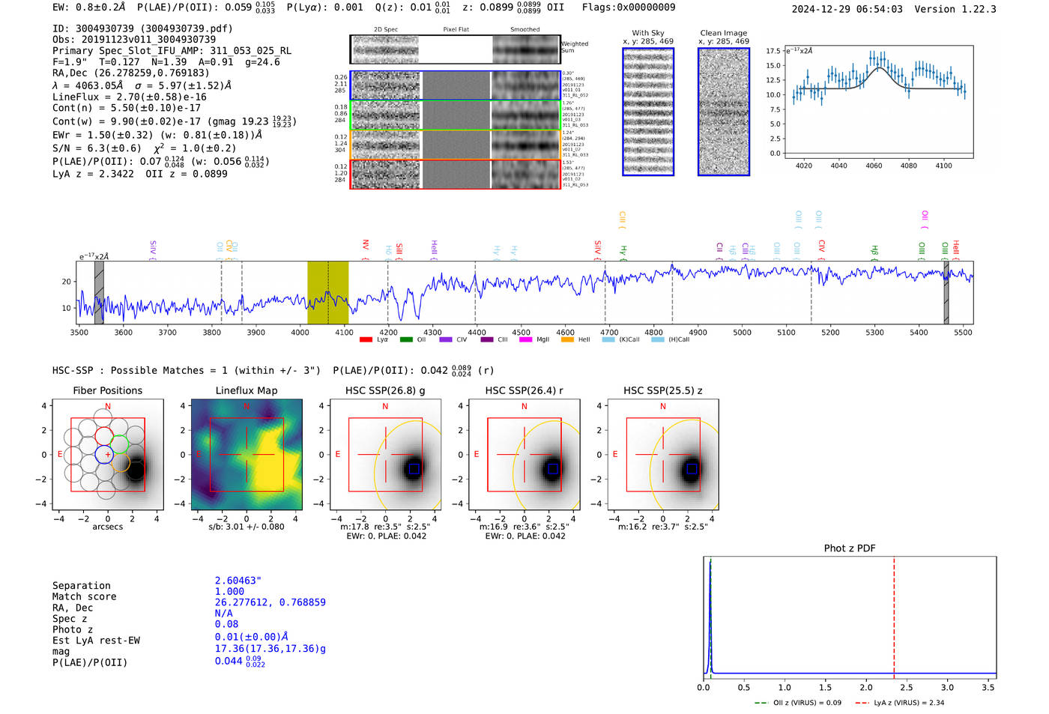The height and width of the screenshot is (714, 1049).
Task: Open the HSC SSP(26.8) g image
Action: click(x=385, y=454)
